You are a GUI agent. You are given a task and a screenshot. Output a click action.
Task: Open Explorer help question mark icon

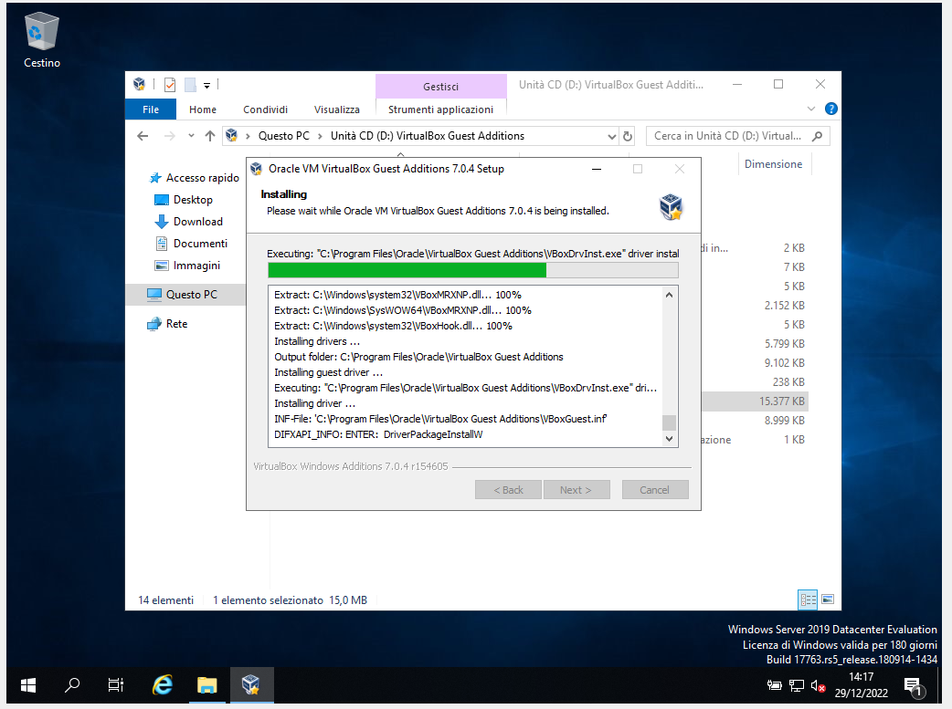(x=831, y=109)
